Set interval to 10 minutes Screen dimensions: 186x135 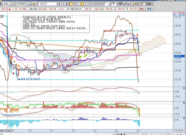coord(89,4)
